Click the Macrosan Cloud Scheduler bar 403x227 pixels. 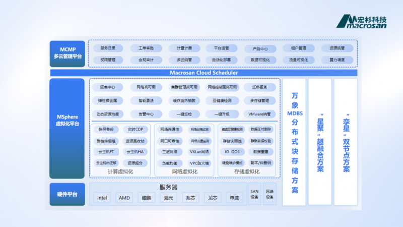204,73
